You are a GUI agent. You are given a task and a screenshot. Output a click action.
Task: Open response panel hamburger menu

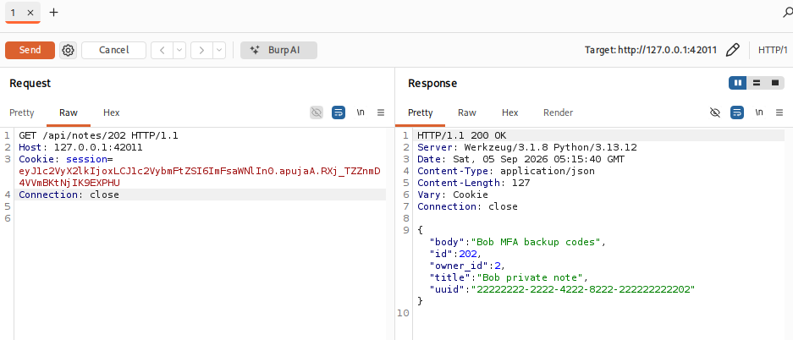[x=779, y=112]
